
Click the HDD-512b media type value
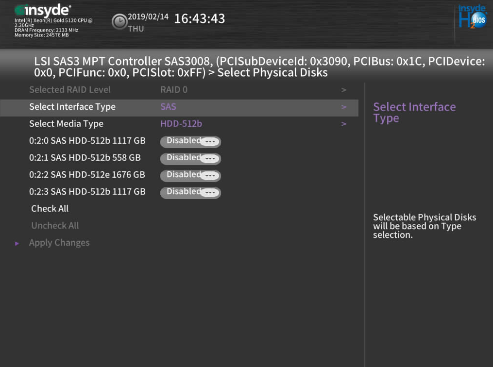click(181, 124)
